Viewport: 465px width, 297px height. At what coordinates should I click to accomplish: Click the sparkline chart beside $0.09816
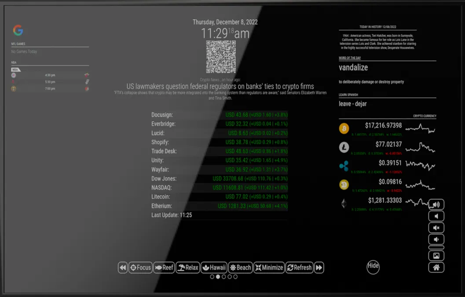pos(420,184)
